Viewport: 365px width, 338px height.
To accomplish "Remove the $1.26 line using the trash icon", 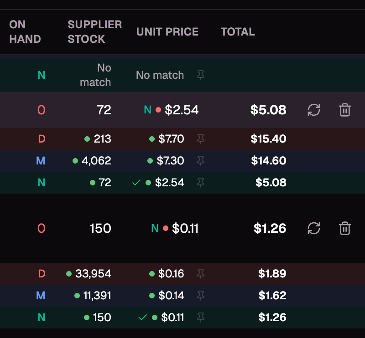I will pyautogui.click(x=344, y=228).
